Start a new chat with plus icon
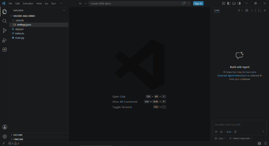This screenshot has height=146, width=269. [x=239, y=10]
